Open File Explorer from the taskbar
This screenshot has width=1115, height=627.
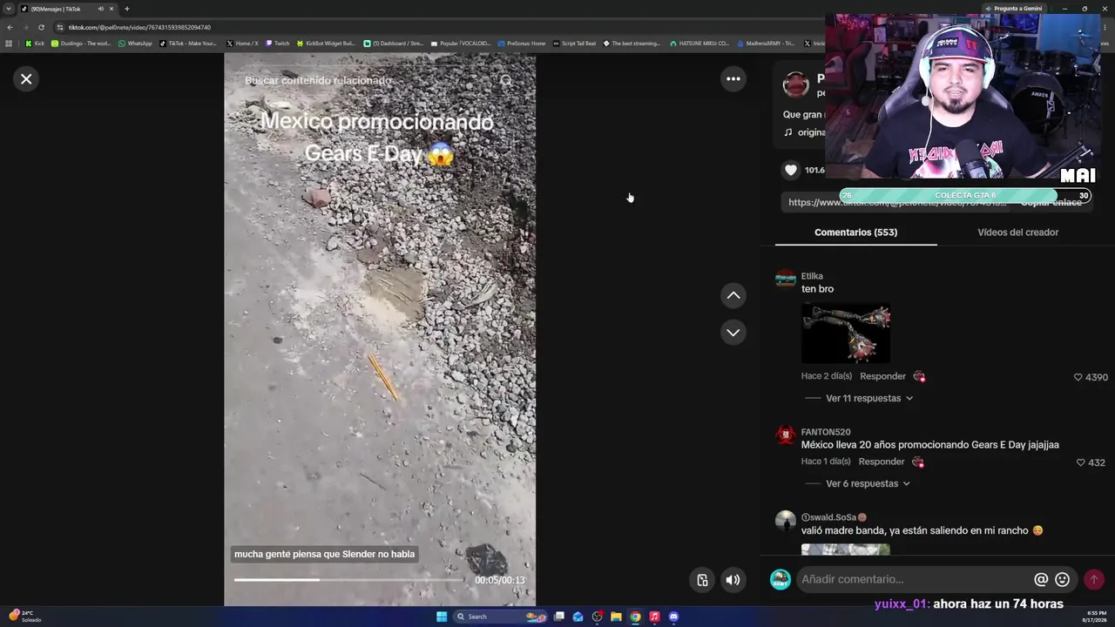click(616, 617)
